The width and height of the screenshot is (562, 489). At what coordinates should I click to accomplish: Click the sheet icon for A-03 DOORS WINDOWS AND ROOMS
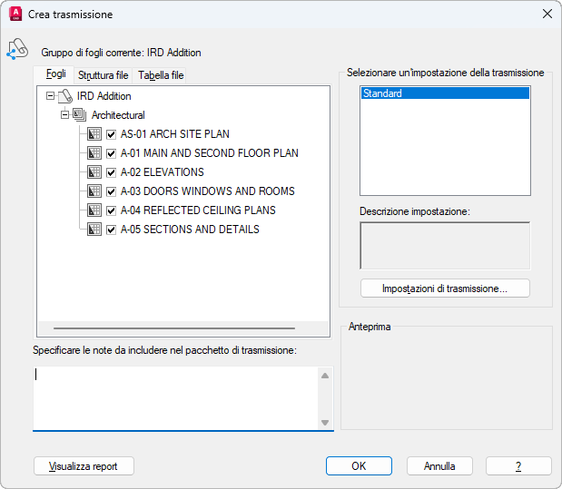point(94,191)
